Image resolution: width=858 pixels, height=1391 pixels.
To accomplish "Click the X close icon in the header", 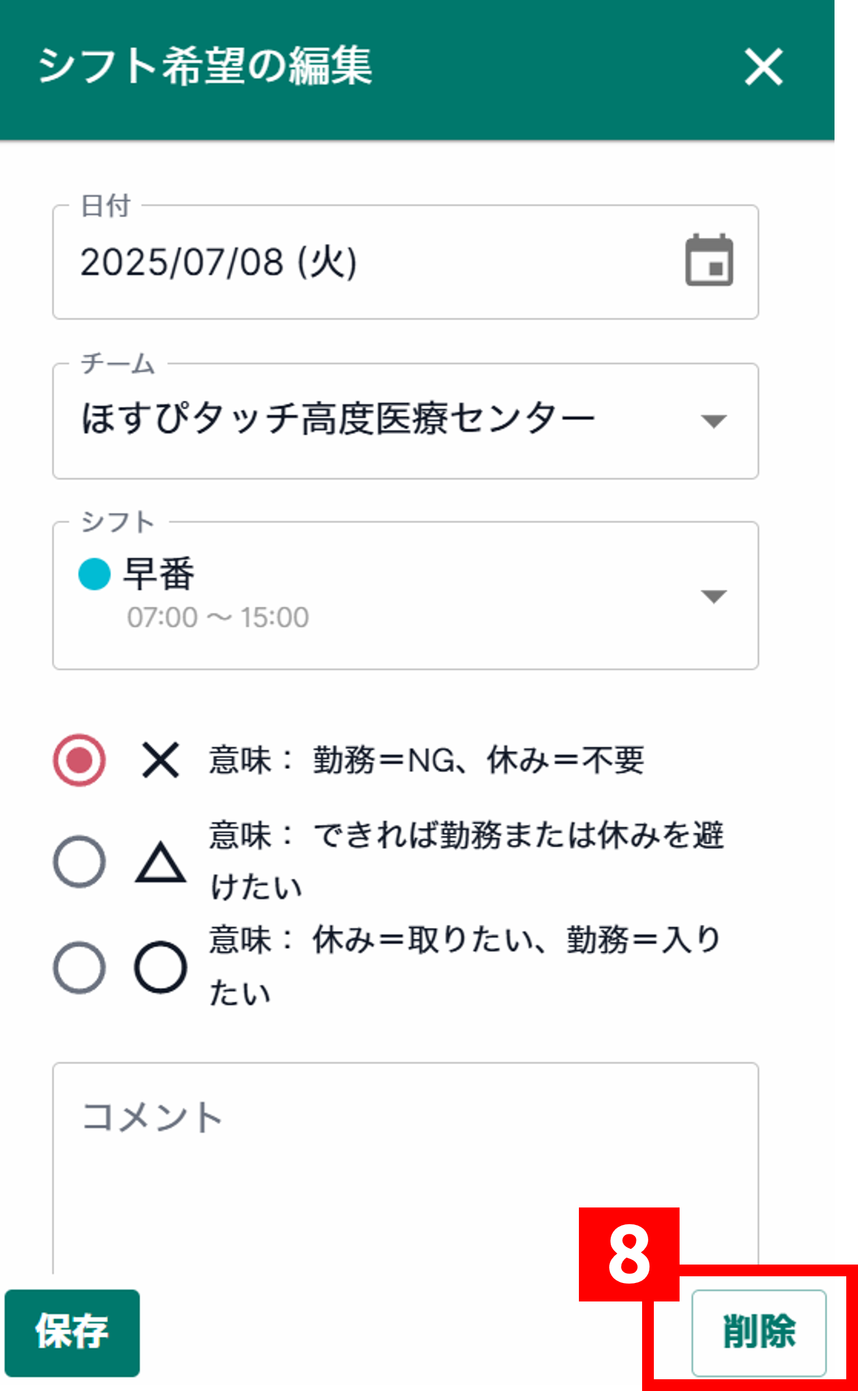I will pos(763,68).
